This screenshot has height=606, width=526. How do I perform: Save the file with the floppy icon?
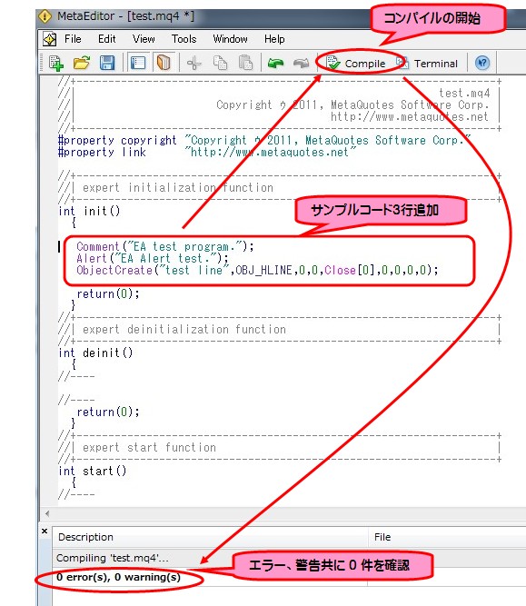[107, 63]
